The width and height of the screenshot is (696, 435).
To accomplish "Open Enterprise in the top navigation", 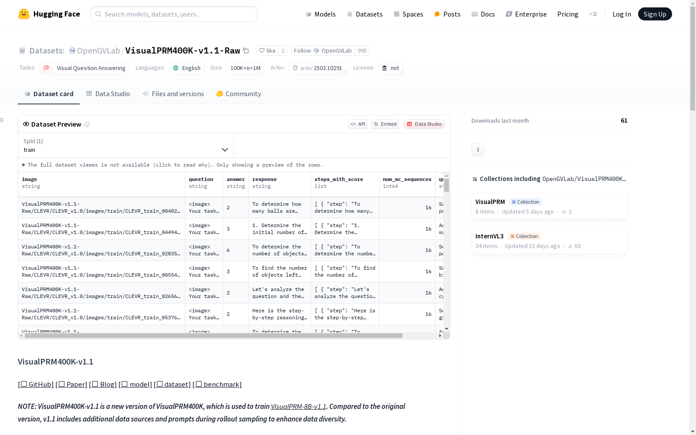I will 526,14.
